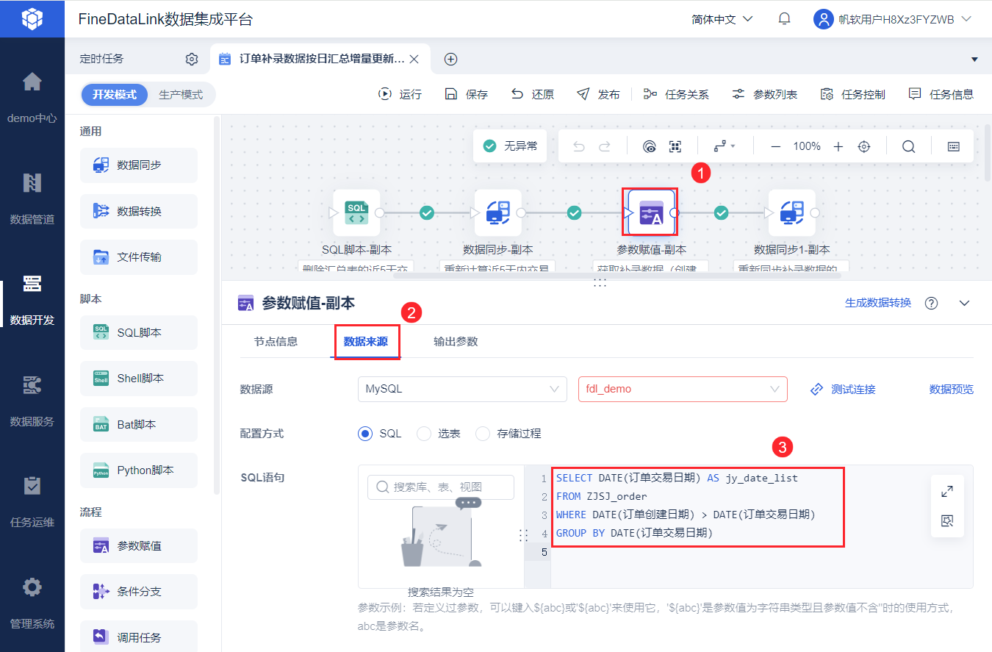
Task: Select the SQL脚本-副本 canvas node
Action: point(356,213)
